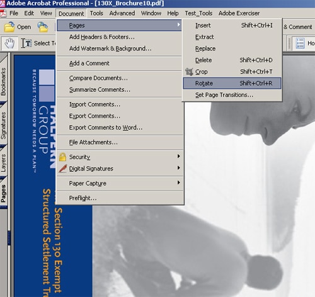The width and height of the screenshot is (315, 297).
Task: Choose Add Headers & Footers
Action: 120,37
